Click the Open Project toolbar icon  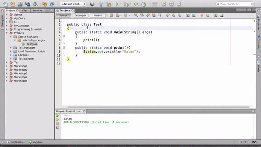tap(20, 4)
